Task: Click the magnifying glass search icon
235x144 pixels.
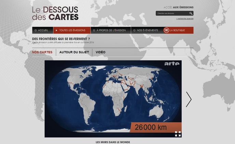Action: pos(191,13)
